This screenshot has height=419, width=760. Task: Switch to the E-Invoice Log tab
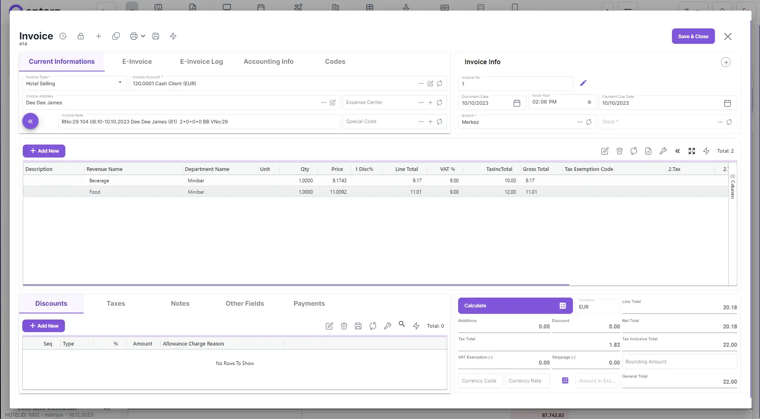click(x=201, y=62)
